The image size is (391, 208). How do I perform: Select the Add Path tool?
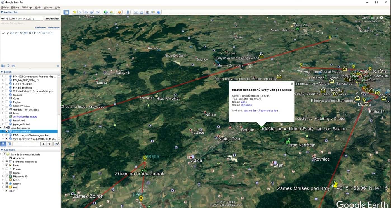(86, 12)
